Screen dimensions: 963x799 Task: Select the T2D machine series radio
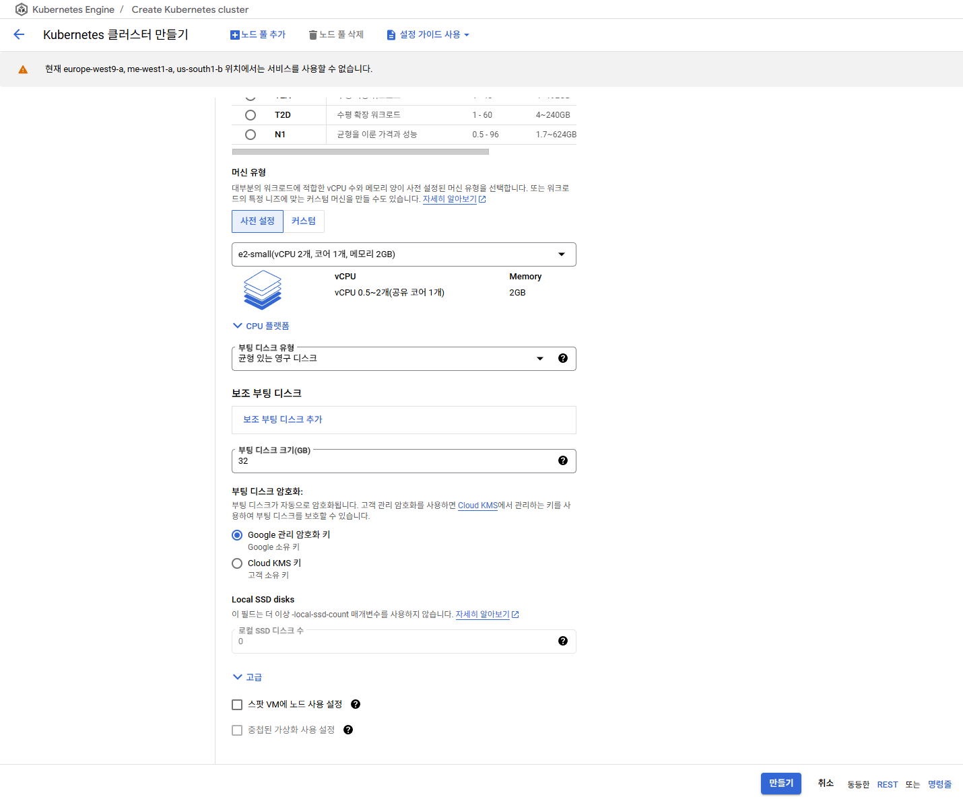[x=251, y=115]
